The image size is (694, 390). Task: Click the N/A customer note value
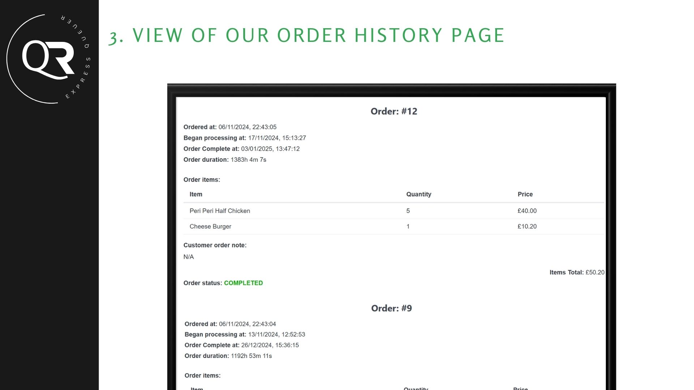(x=189, y=257)
